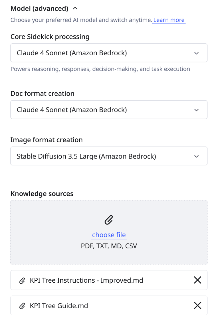The image size is (210, 320).
Task: Open the Image format creation dropdown
Action: point(108,156)
